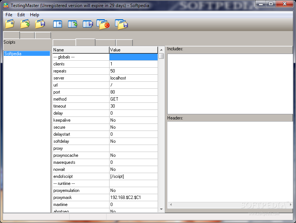Click inside the Includes text area
Screen dimensions: 296x223
pos(230,84)
